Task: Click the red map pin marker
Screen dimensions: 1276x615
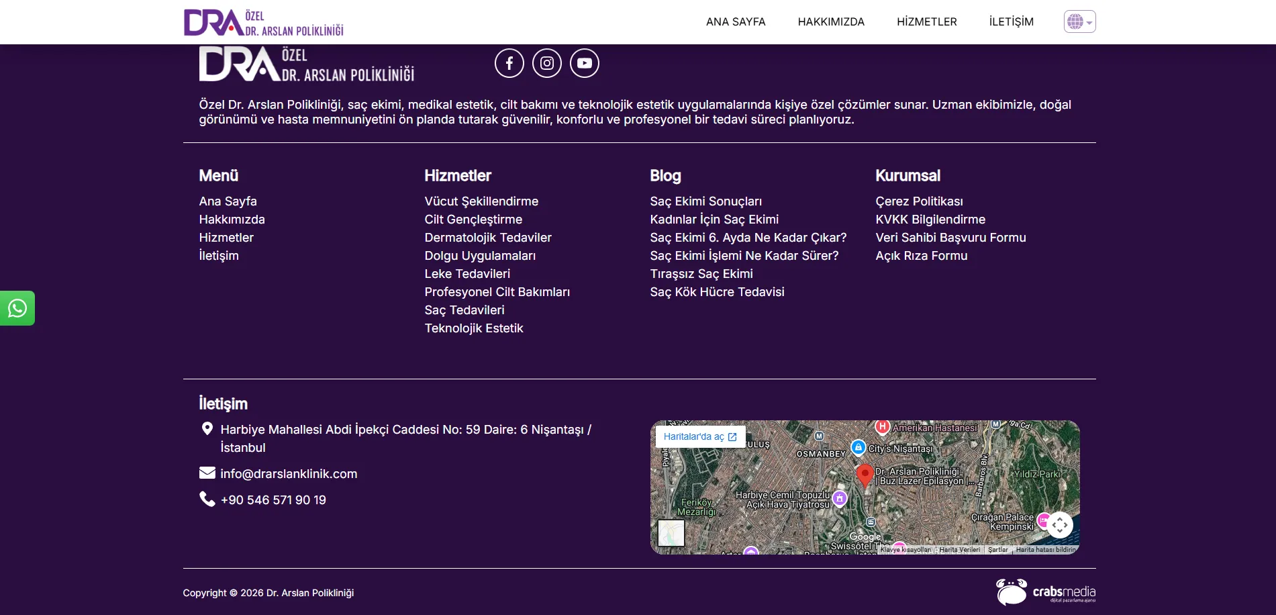Action: click(x=865, y=475)
